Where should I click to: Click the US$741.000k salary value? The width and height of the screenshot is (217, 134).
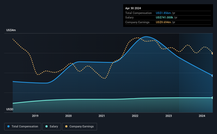164,18
